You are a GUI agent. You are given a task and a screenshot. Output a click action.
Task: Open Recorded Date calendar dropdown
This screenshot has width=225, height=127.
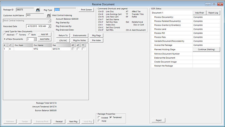(x=50, y=26)
